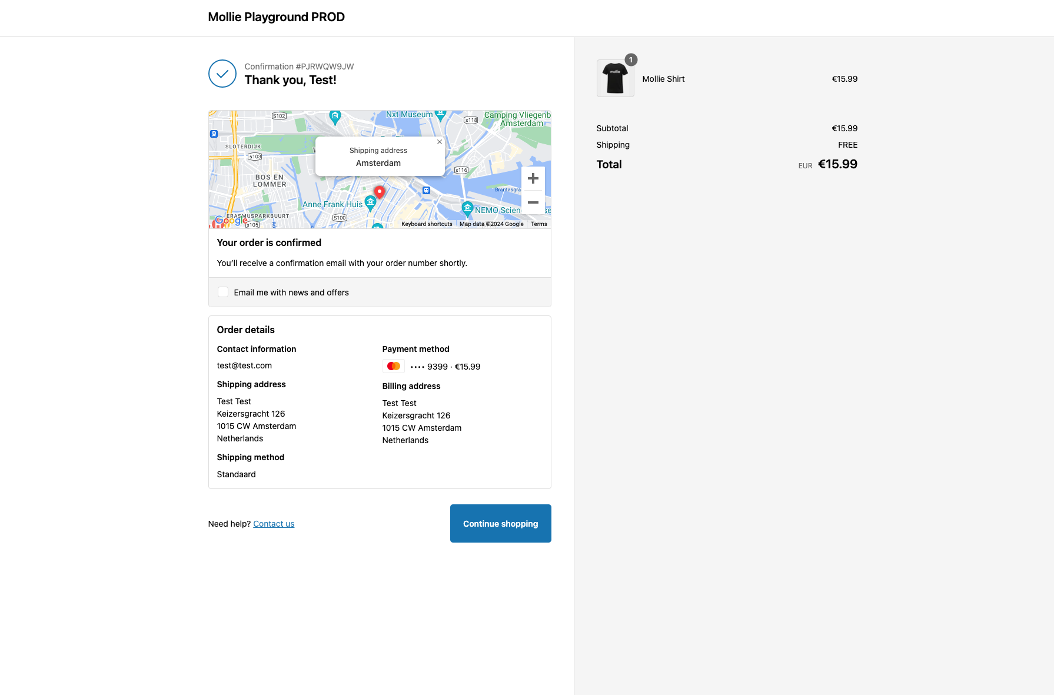Click the Standaard shipping method text
The width and height of the screenshot is (1054, 695).
[x=236, y=474]
